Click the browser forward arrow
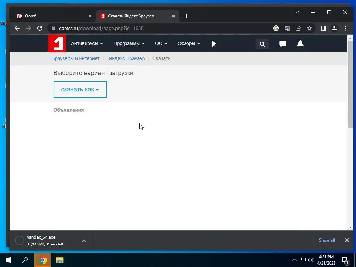Screen dimensions: 356x267 [29, 28]
